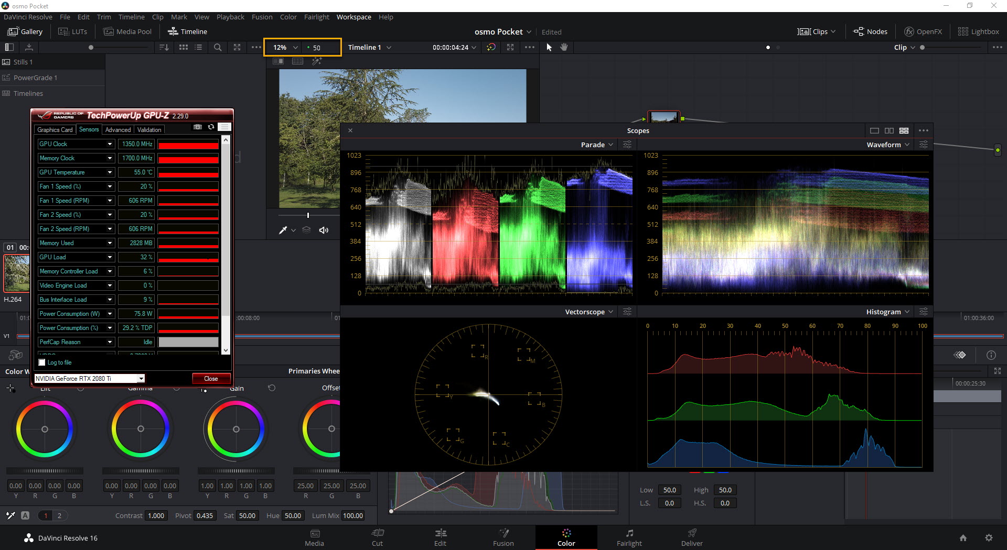The image size is (1007, 550).
Task: Enable Log to file checkbox
Action: tap(42, 362)
